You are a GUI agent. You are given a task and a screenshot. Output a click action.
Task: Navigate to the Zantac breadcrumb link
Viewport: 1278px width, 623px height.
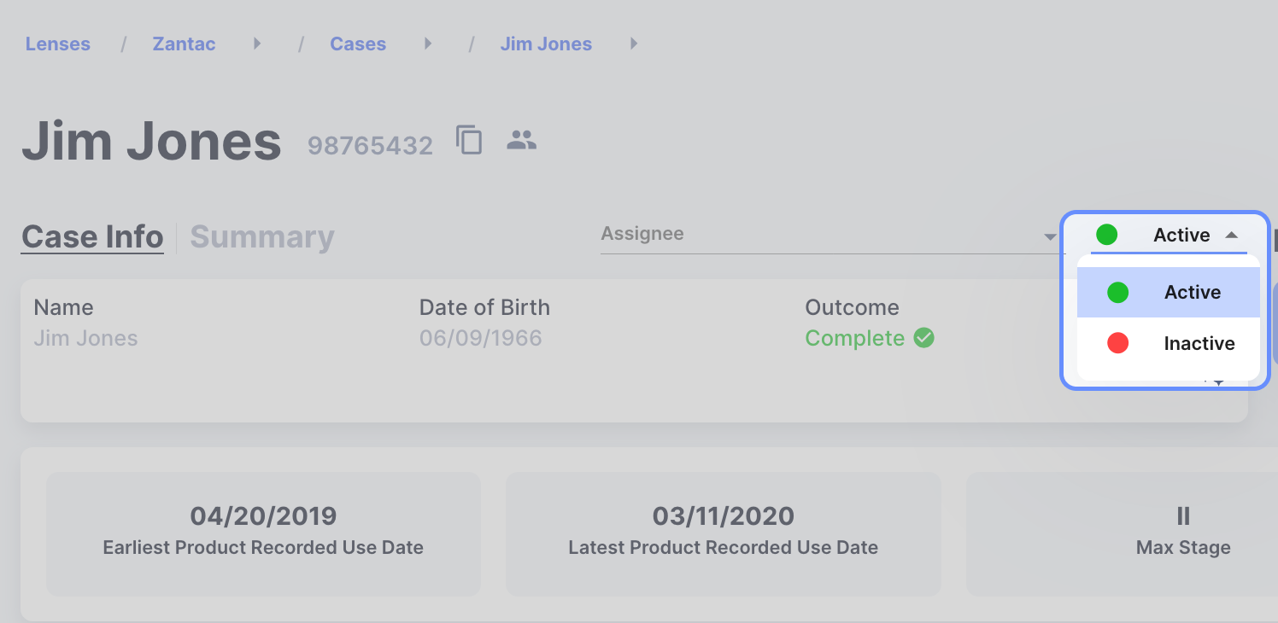[184, 44]
